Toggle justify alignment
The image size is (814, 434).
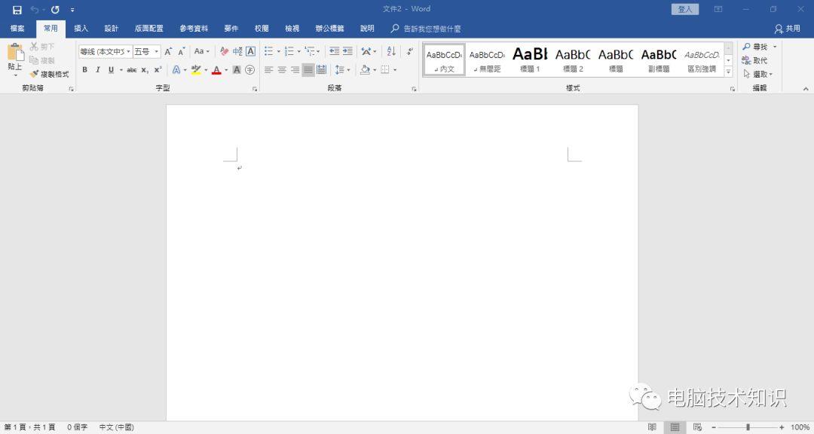coord(308,69)
